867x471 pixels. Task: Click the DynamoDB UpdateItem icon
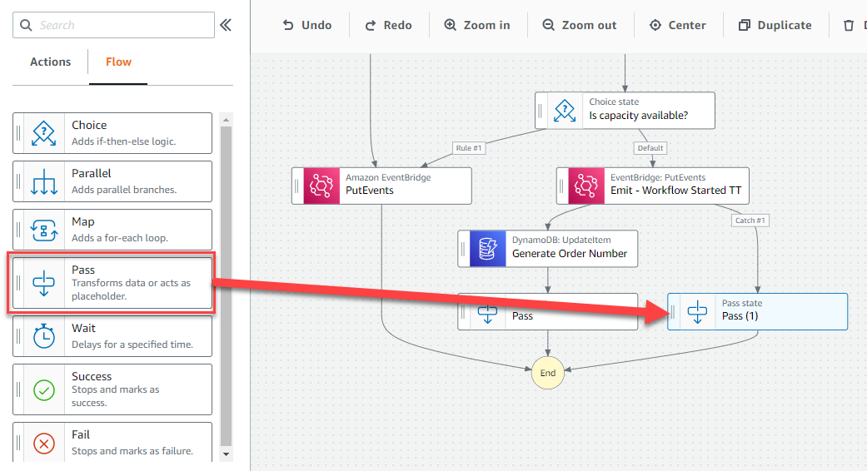[x=488, y=249]
